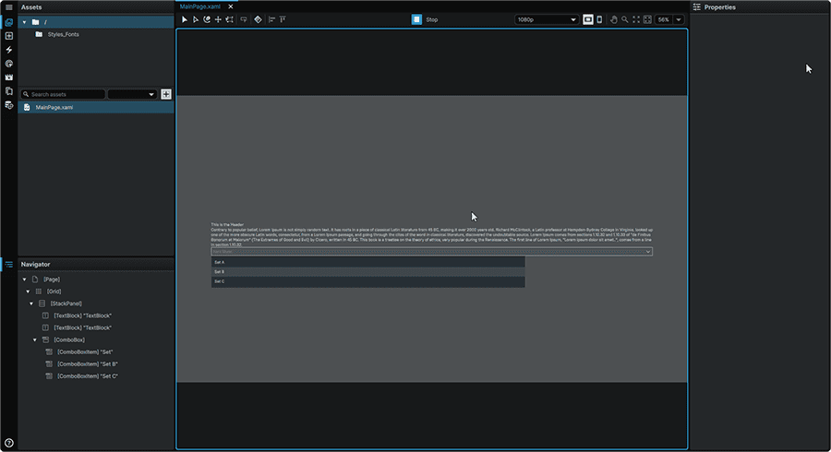Choose the Move cross-arrows tool
831x452 pixels.
coord(218,19)
